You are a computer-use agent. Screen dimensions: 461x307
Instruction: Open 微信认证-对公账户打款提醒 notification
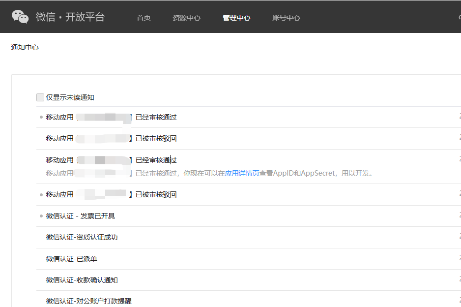coord(89,301)
